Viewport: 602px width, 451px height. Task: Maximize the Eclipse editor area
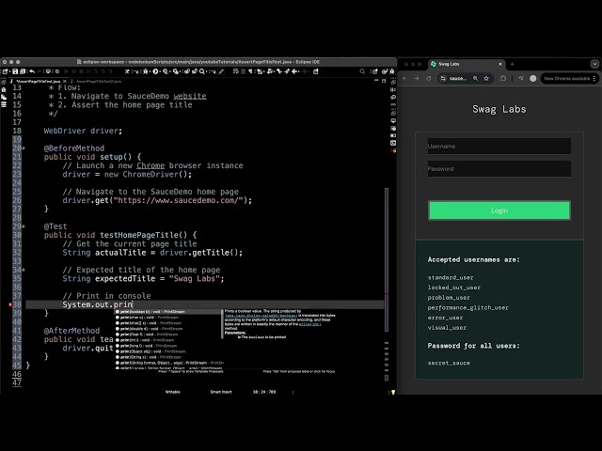point(384,81)
